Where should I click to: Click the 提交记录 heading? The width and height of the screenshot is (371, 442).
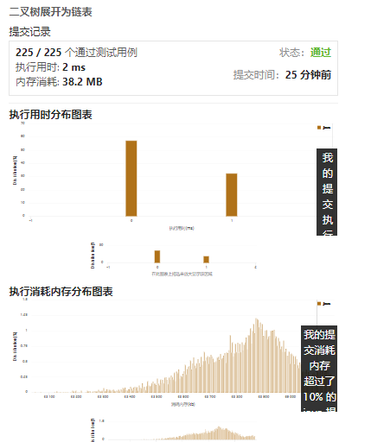coord(29,31)
